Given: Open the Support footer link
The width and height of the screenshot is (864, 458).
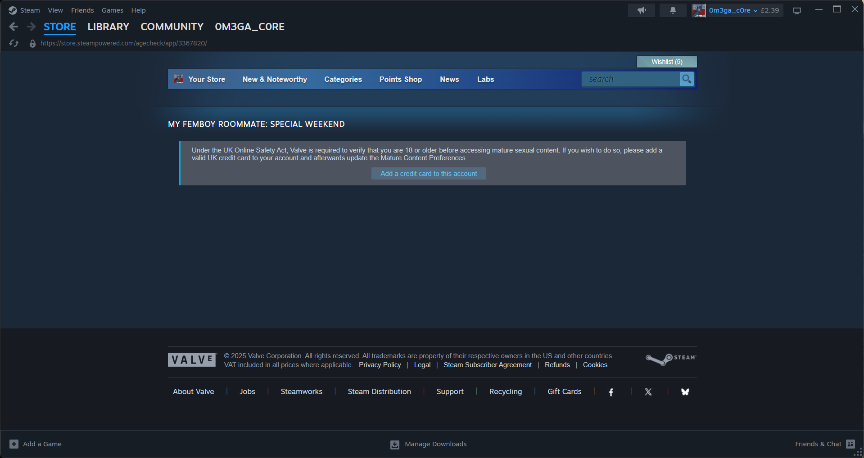Looking at the screenshot, I should pyautogui.click(x=450, y=391).
